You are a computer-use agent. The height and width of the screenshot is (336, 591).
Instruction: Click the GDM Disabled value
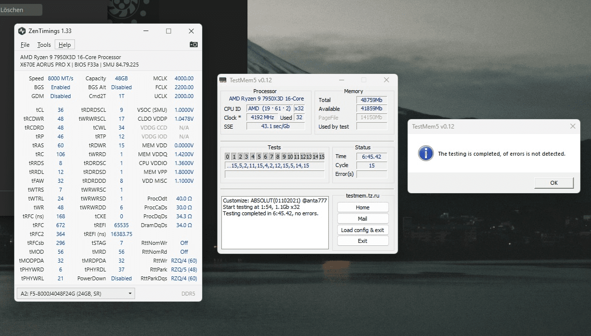tap(61, 96)
